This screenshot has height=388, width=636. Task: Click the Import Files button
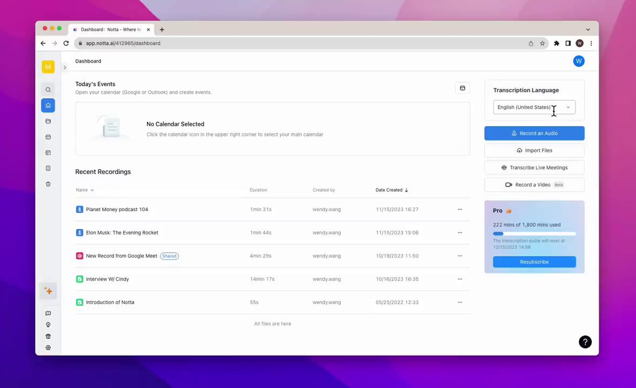pos(534,150)
